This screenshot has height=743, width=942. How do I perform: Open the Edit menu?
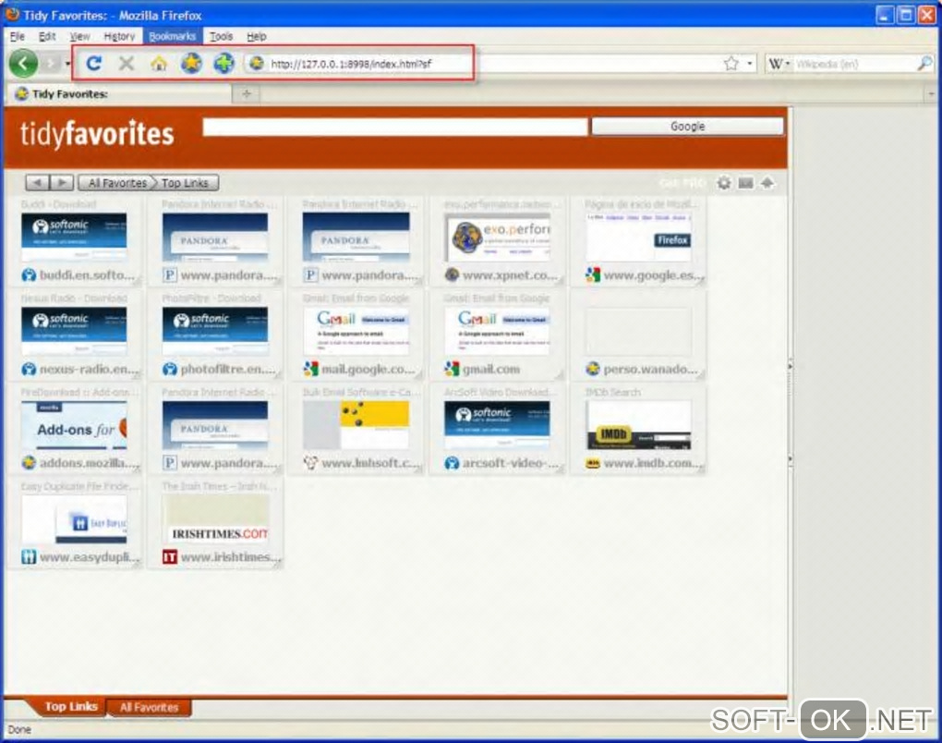pos(47,36)
